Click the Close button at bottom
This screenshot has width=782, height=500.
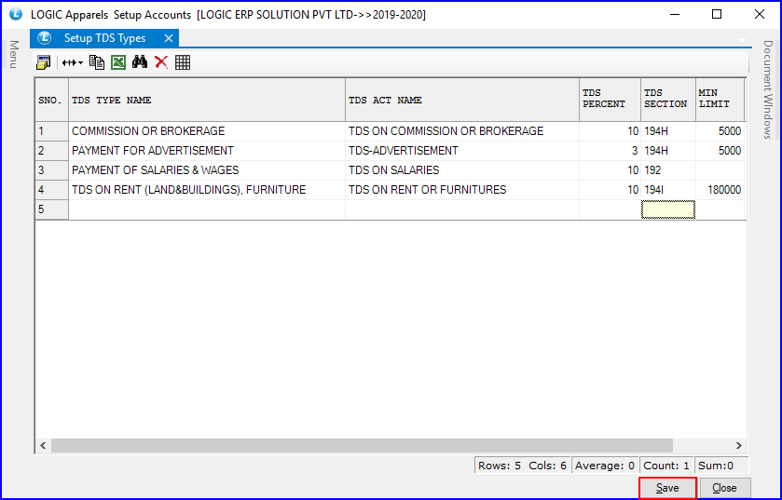(x=724, y=488)
